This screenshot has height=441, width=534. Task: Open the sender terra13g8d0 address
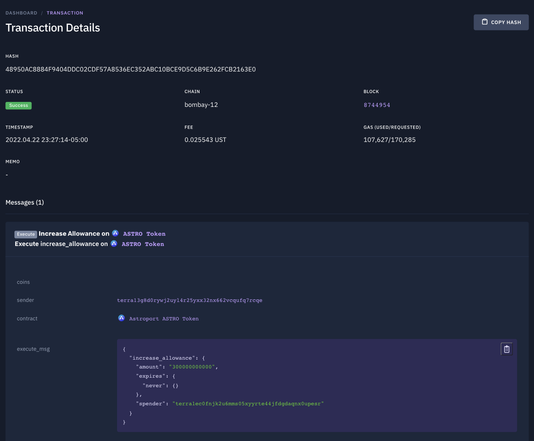coord(190,300)
